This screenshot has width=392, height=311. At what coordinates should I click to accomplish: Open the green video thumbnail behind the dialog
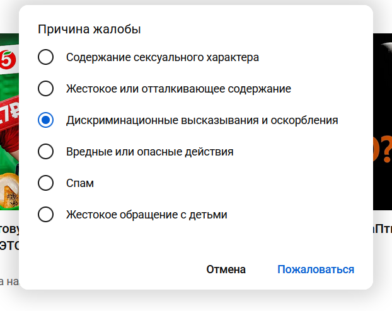9,122
